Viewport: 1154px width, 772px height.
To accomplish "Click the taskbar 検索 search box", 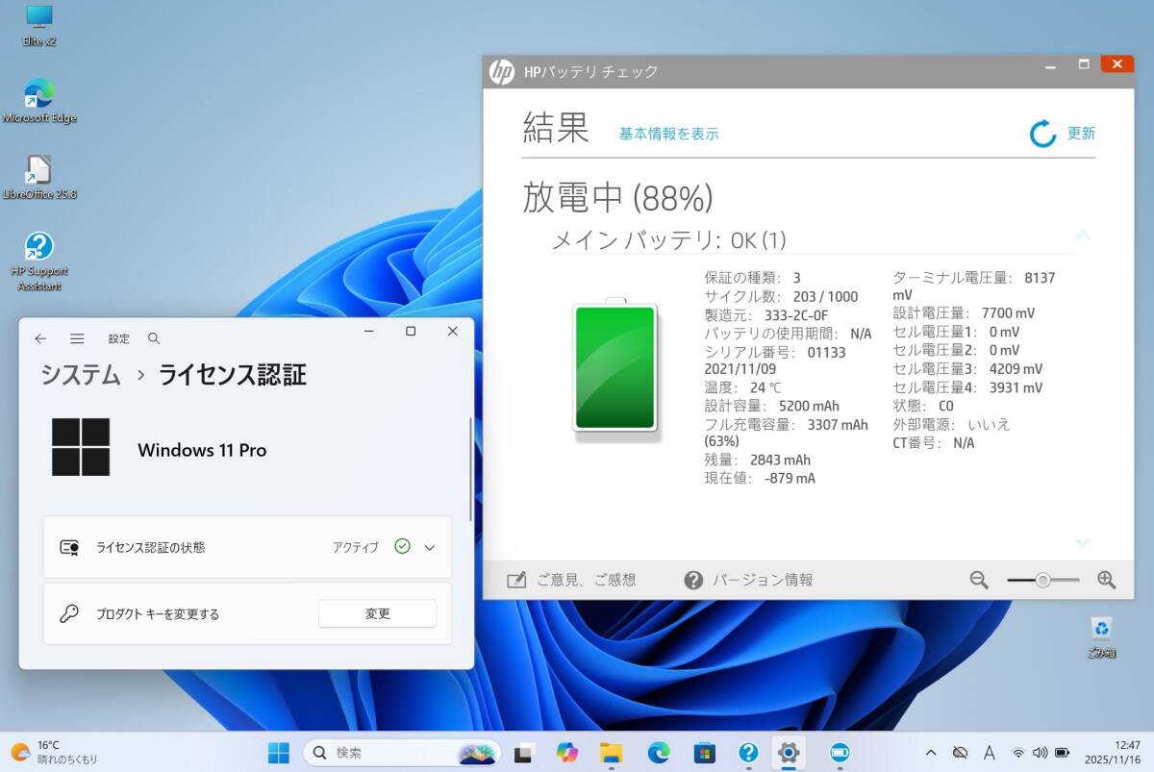I will [385, 753].
